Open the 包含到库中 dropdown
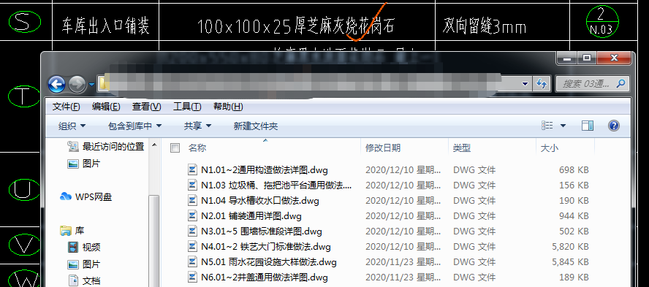 coord(134,126)
